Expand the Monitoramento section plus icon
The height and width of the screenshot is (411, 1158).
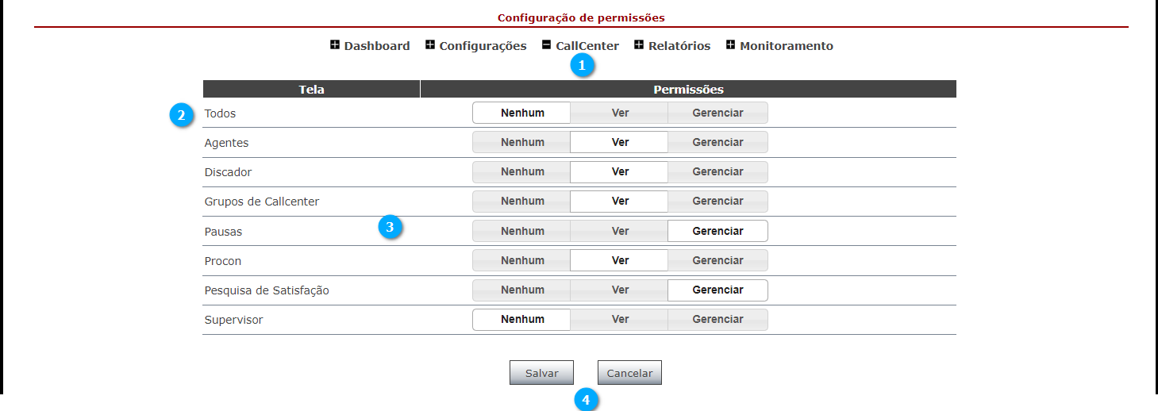click(x=730, y=45)
